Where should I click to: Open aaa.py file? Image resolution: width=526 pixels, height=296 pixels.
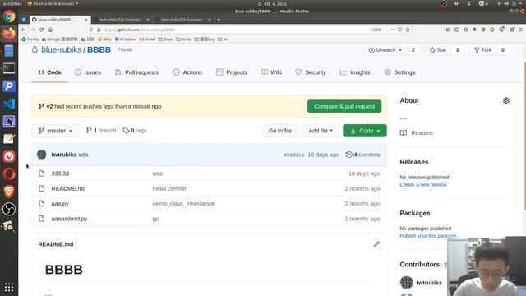[x=60, y=203]
